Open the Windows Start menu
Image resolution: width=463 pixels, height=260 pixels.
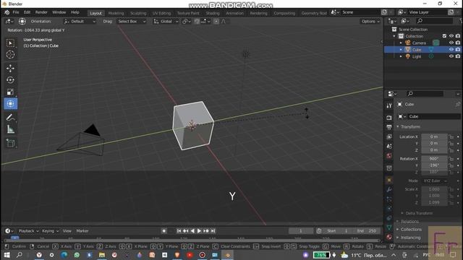[7, 255]
